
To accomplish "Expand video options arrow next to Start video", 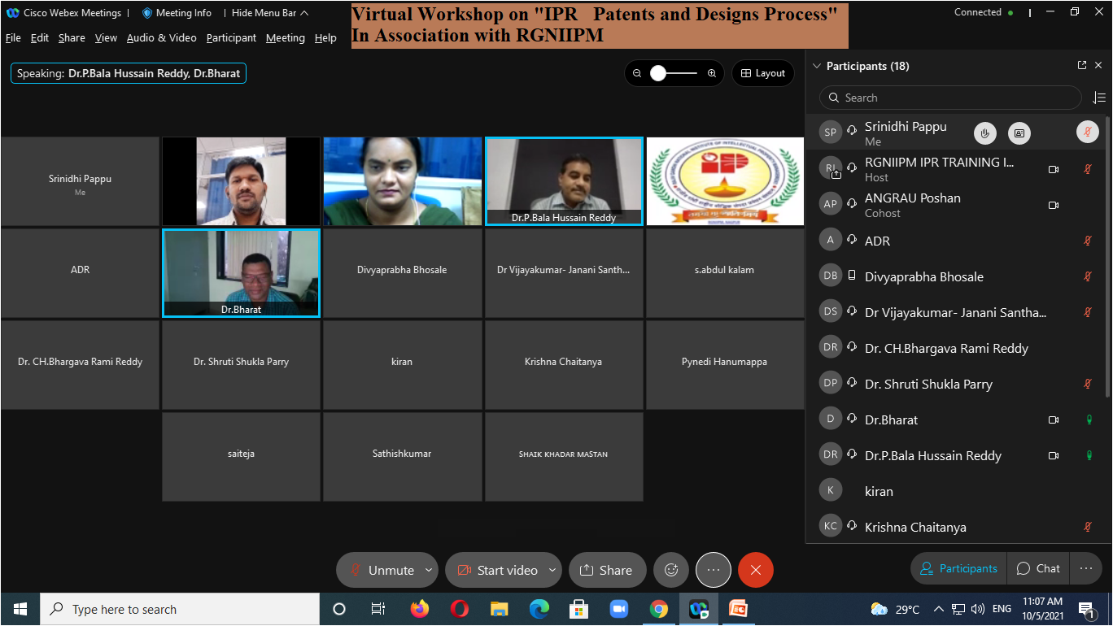I will pos(553,570).
